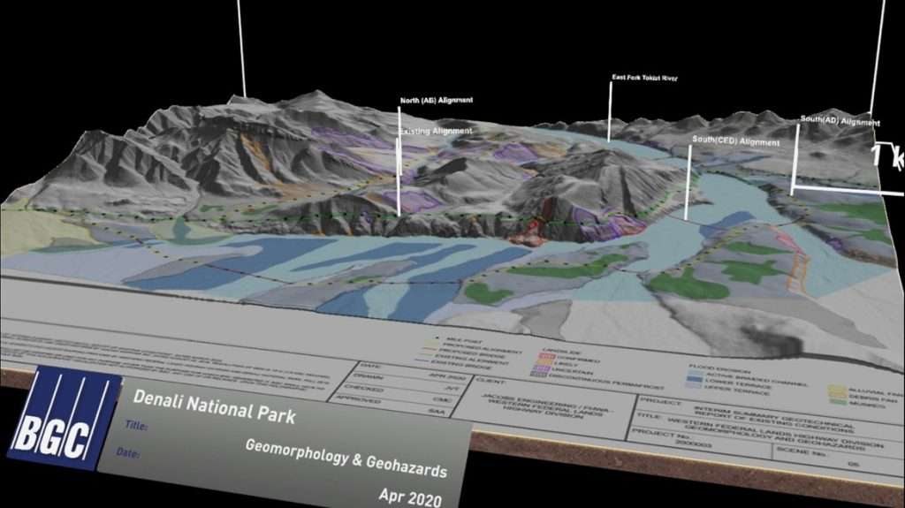
Task: Click the East Fork Toklat River label
Action: click(644, 78)
